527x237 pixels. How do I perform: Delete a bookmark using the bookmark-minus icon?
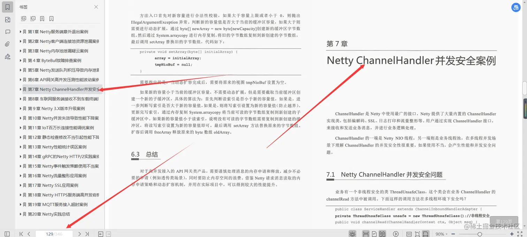[51, 18]
